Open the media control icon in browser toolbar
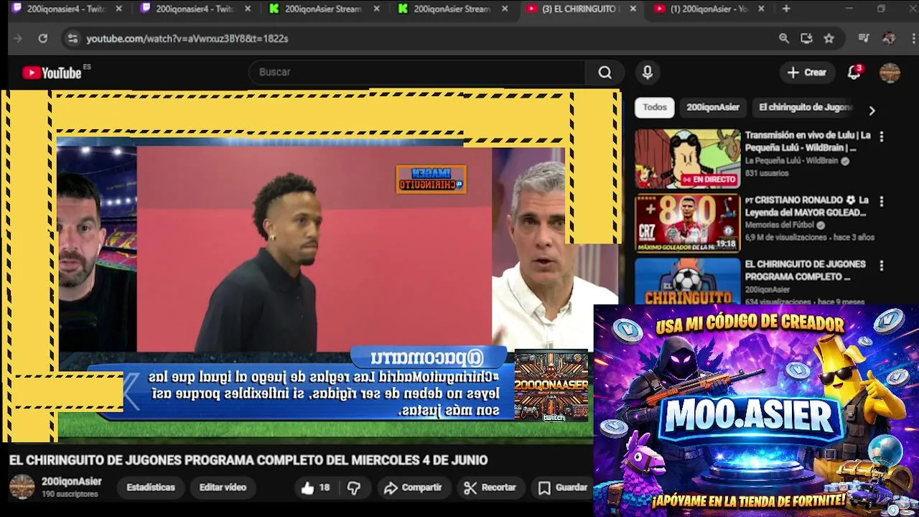Image resolution: width=919 pixels, height=517 pixels. click(864, 39)
